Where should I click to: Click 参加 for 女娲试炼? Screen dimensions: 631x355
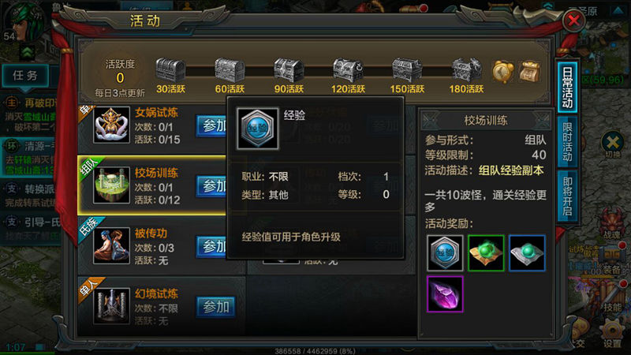(x=212, y=126)
